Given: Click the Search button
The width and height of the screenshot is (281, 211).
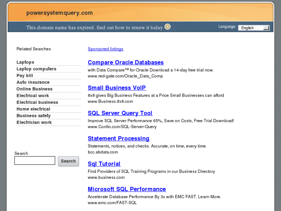Looking at the screenshot, I should [68, 161].
